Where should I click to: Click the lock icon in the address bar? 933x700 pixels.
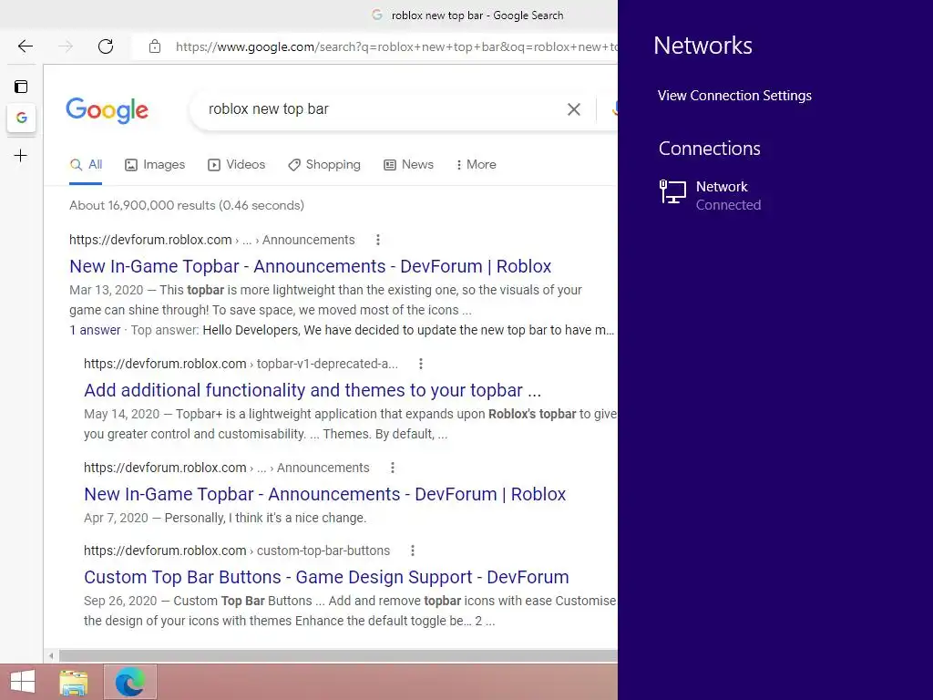[x=155, y=46]
